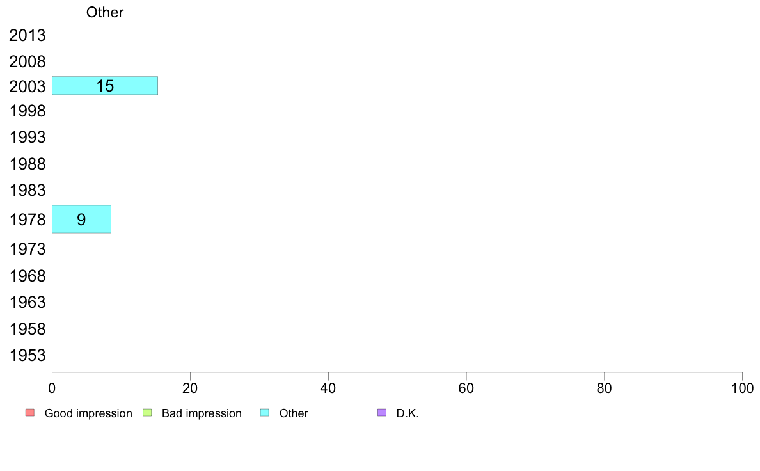This screenshot has width=760, height=471.
Task: Select the 2003 bar showing 15
Action: [105, 85]
